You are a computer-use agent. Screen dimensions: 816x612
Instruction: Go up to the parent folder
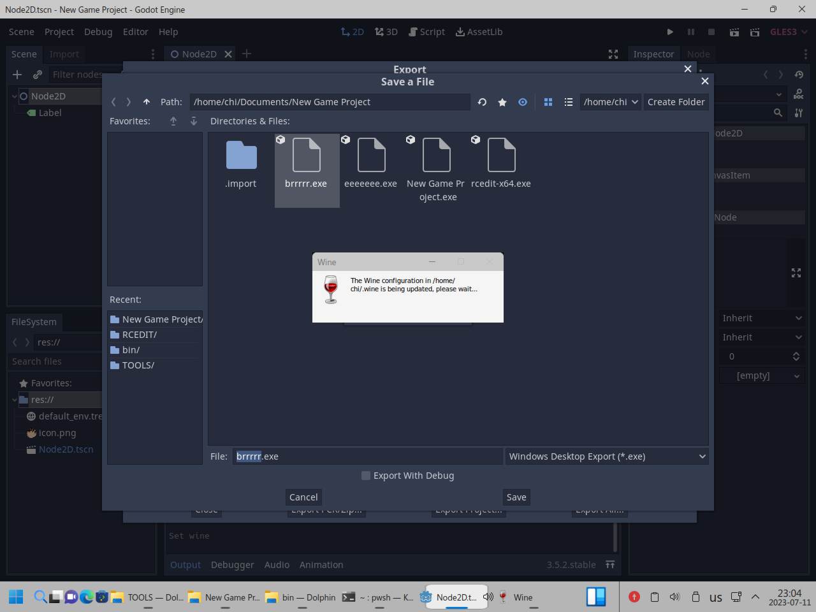pos(147,102)
